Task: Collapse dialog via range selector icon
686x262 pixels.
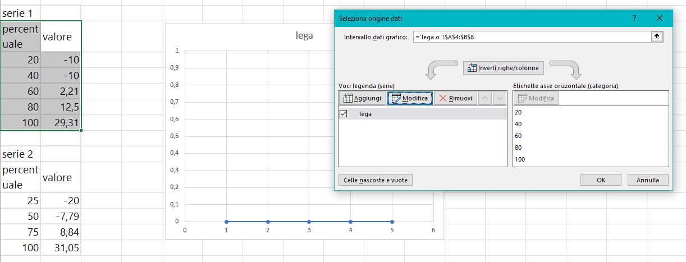Action: tap(656, 36)
